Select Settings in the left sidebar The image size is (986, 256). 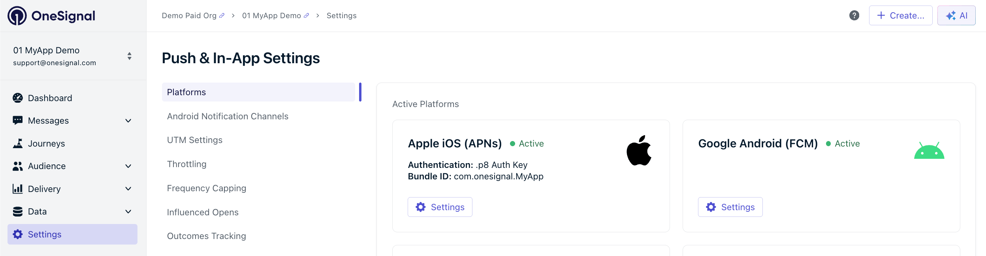pyautogui.click(x=73, y=234)
